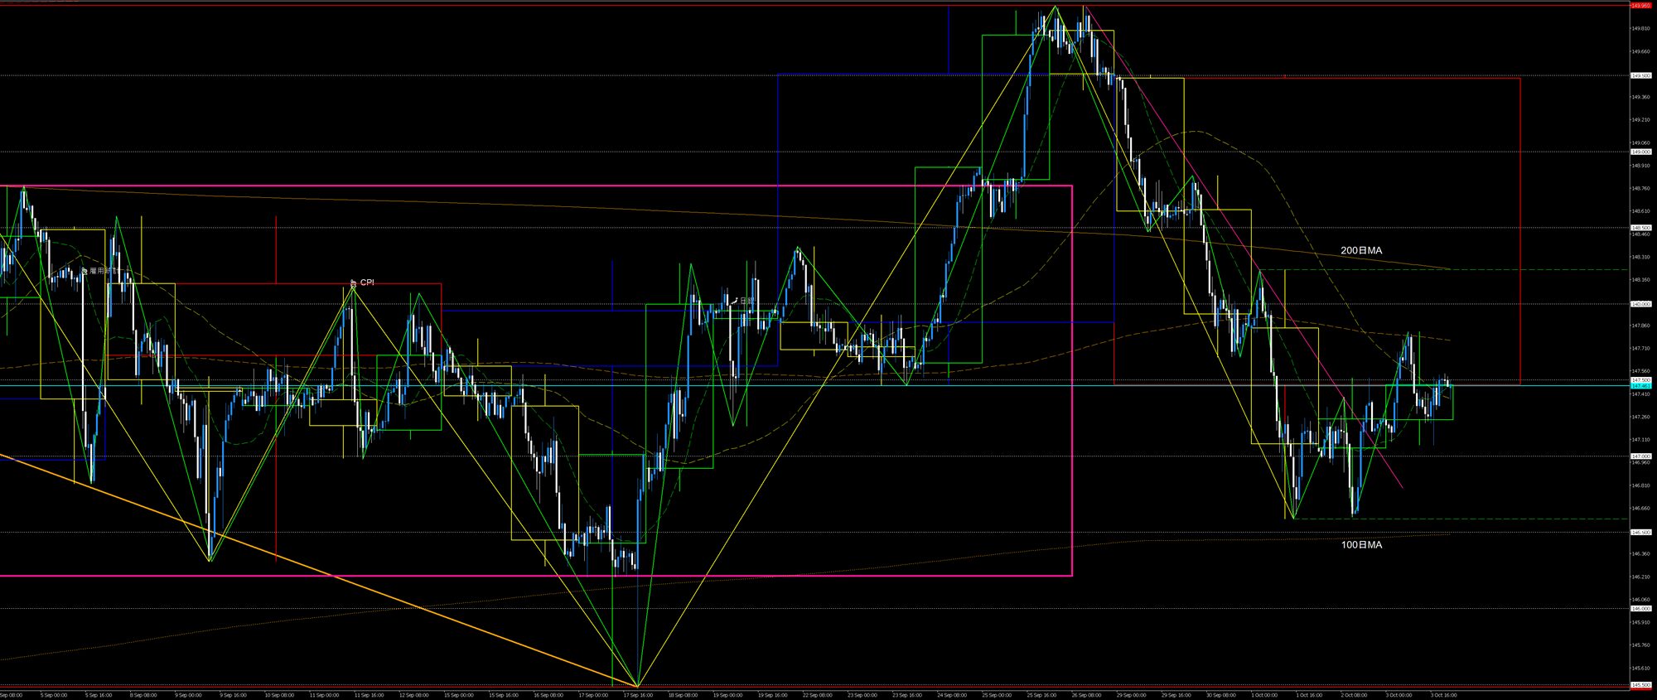Select the 100日MA text label
1657x700 pixels.
coord(1361,545)
